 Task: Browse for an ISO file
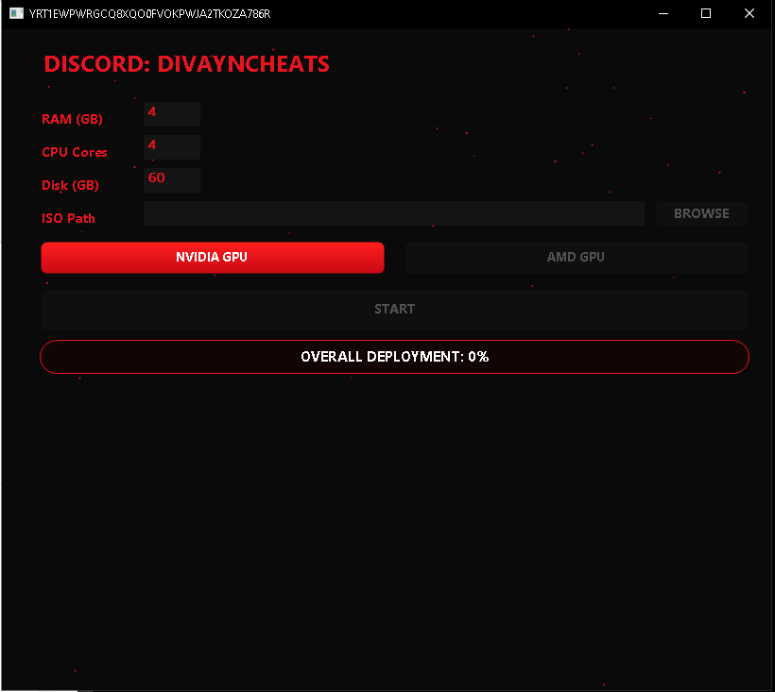(701, 213)
